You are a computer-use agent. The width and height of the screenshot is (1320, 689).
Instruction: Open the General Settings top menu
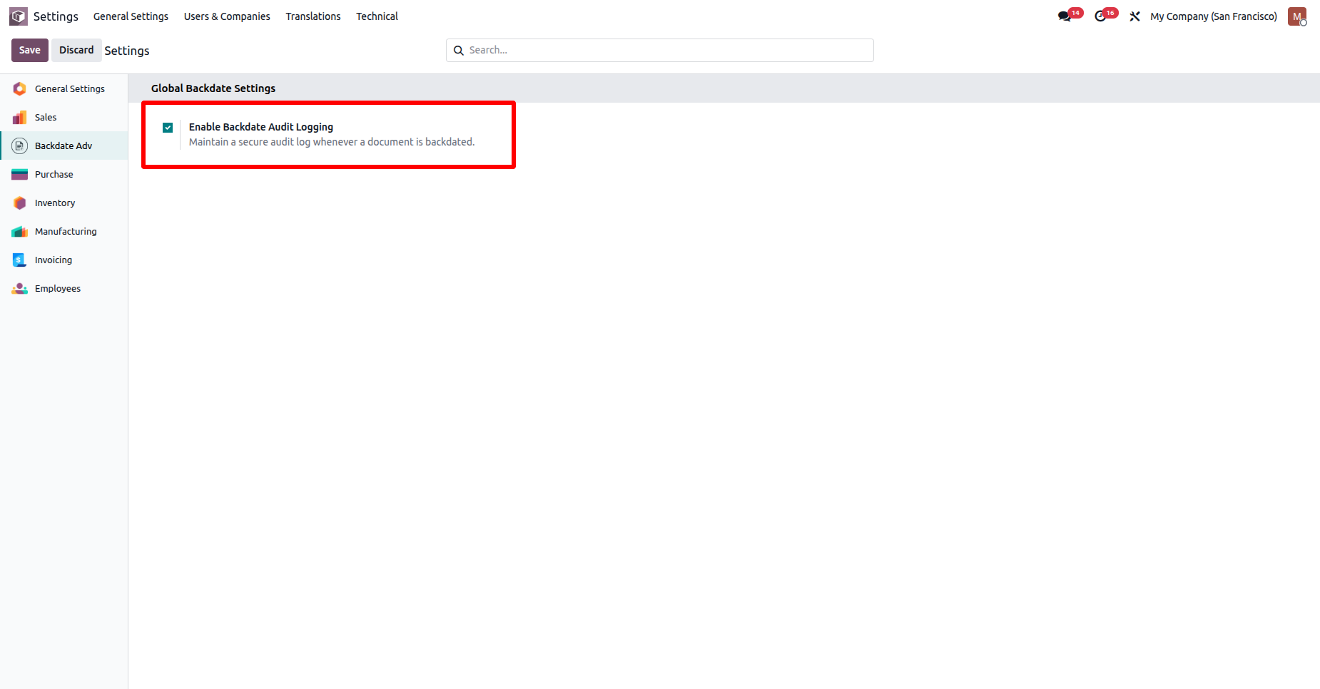131,16
